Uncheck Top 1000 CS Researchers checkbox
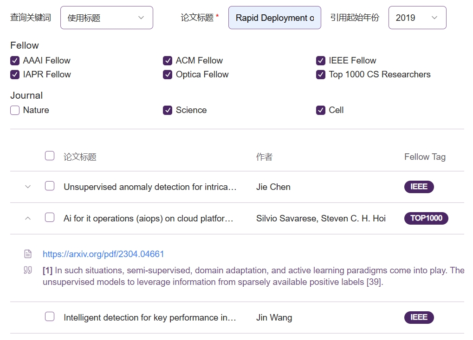This screenshot has width=473, height=340. click(x=321, y=75)
